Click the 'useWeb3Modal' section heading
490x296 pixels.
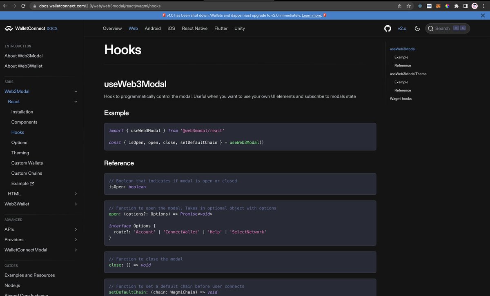(x=135, y=84)
